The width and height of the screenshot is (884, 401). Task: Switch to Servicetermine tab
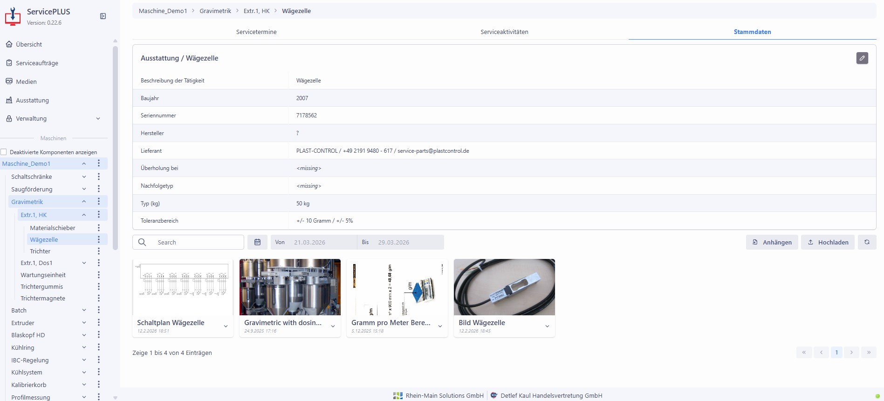point(256,32)
